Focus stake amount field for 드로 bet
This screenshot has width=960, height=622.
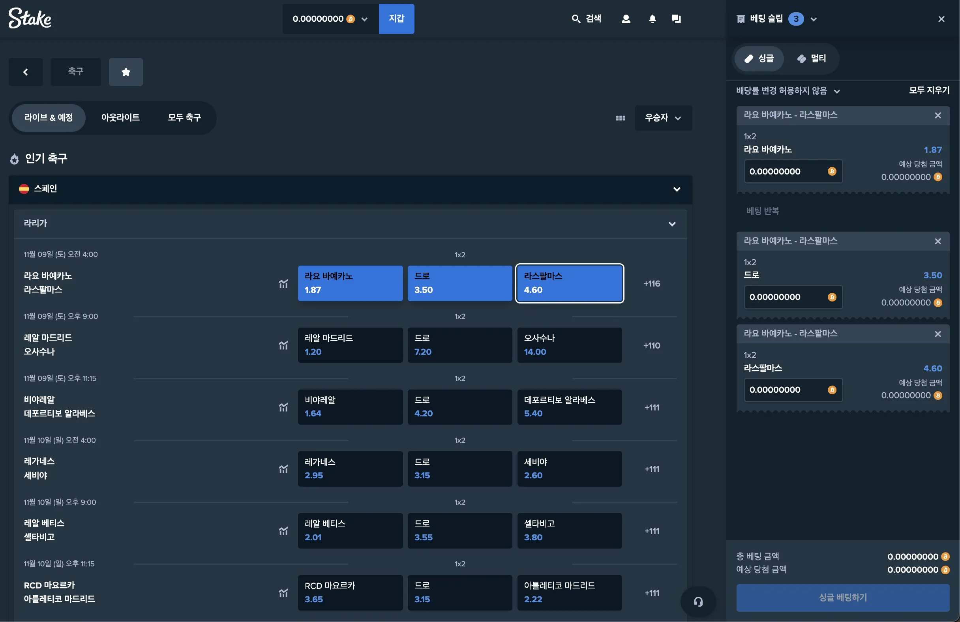pyautogui.click(x=793, y=297)
